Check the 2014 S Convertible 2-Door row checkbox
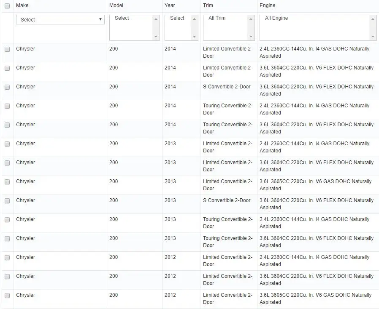The height and width of the screenshot is (309, 379). tap(7, 87)
